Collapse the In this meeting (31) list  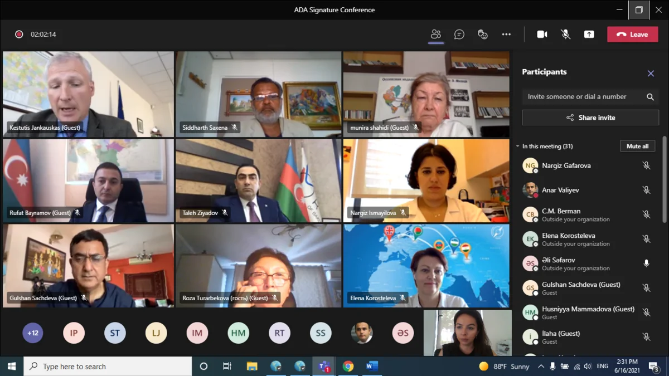(x=518, y=147)
